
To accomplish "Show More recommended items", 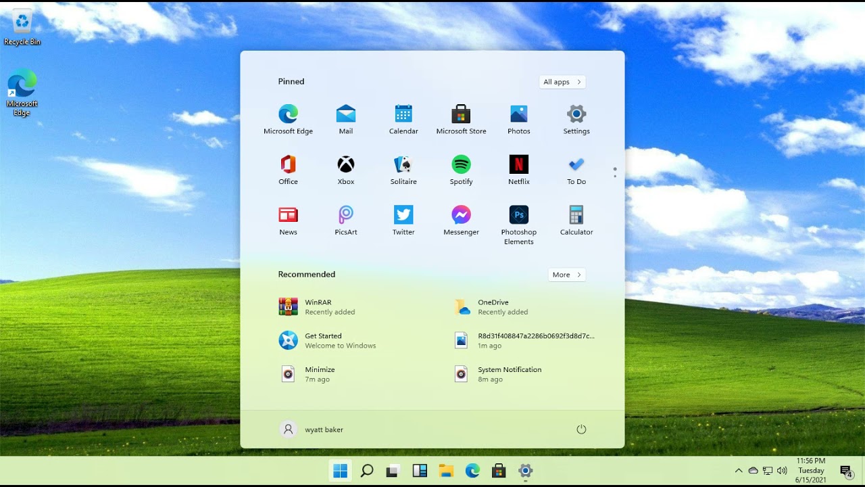I will (566, 275).
